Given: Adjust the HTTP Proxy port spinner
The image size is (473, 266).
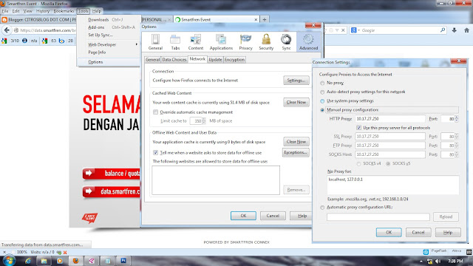Looking at the screenshot, I should point(457,119).
